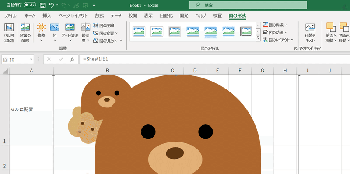The width and height of the screenshot is (350, 174).
Task: Open the 開発 tab
Action: click(x=184, y=15)
